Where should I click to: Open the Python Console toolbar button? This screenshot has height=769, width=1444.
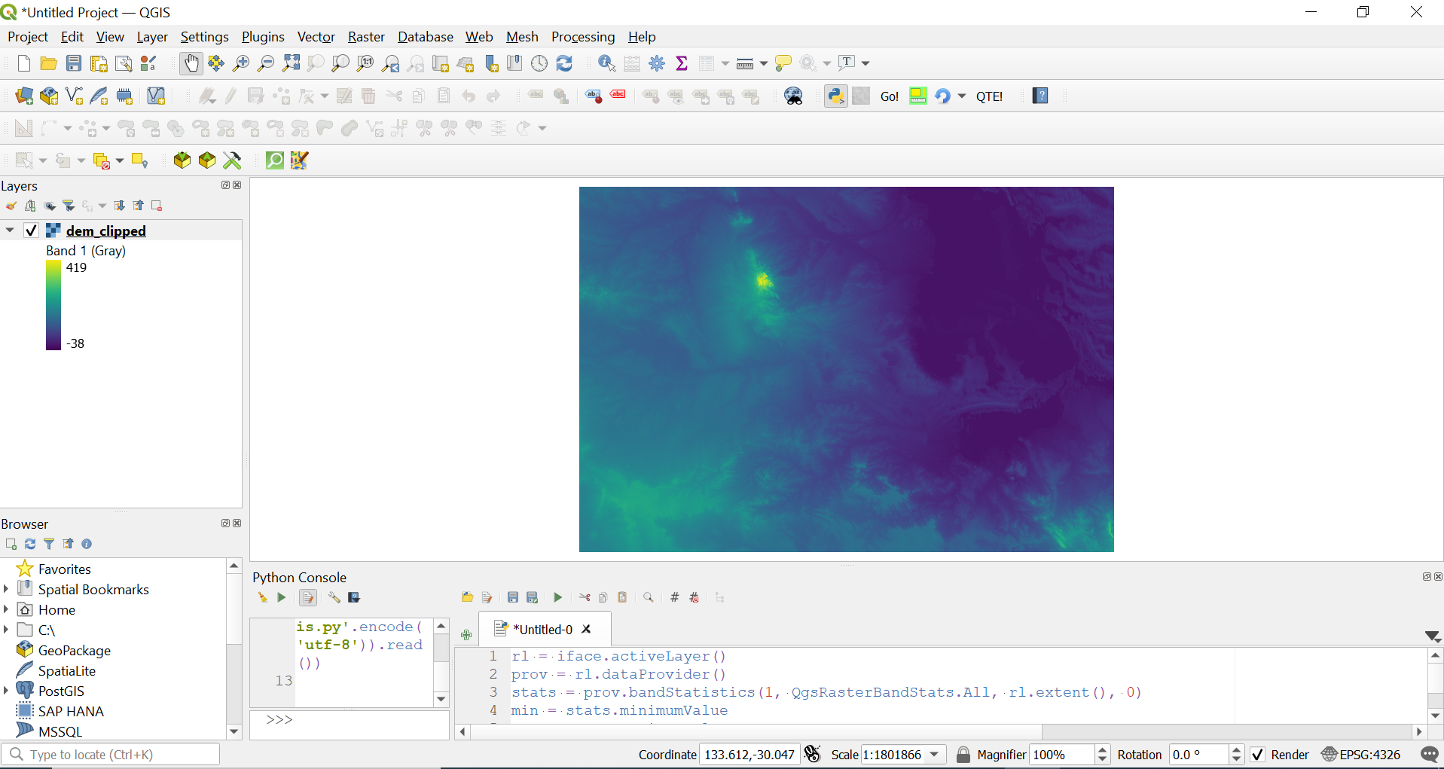pos(836,96)
